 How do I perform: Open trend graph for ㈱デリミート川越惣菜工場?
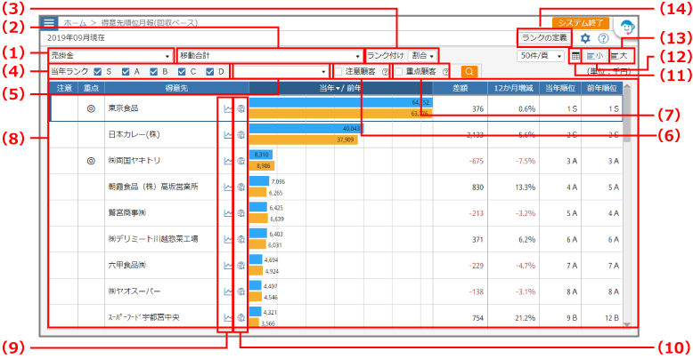pyautogui.click(x=228, y=239)
